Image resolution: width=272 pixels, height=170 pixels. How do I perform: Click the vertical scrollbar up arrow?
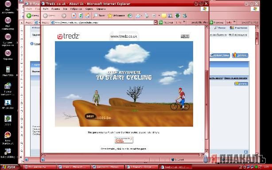[x=206, y=27]
